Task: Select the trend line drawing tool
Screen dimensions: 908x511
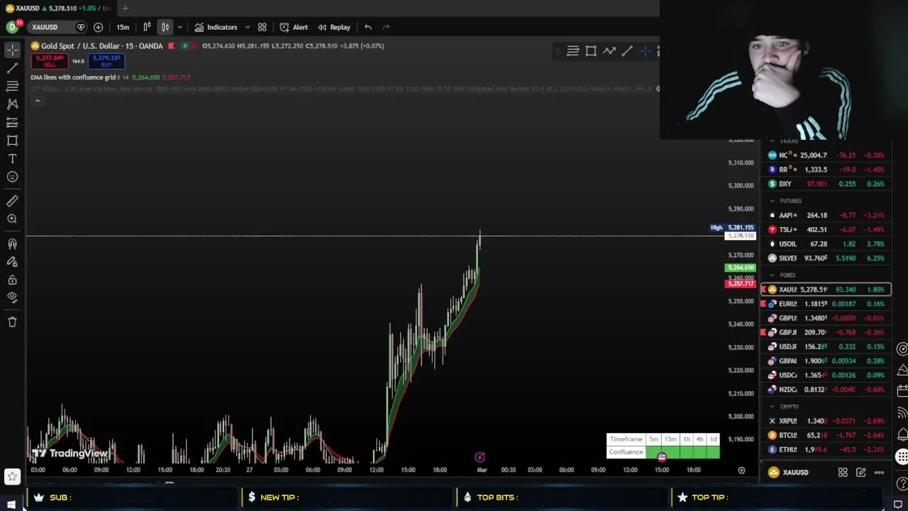Action: coord(12,68)
